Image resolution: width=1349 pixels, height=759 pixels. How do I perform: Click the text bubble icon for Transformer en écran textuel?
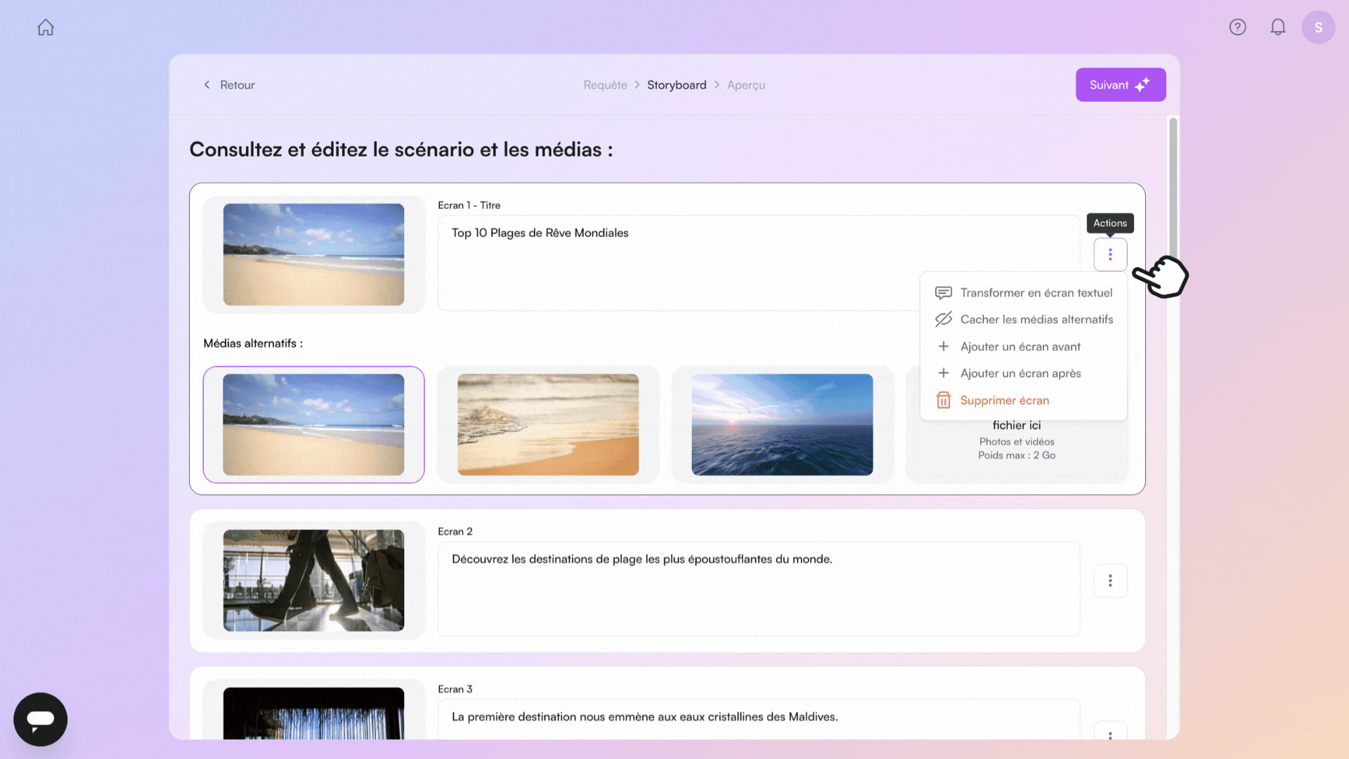(x=943, y=292)
